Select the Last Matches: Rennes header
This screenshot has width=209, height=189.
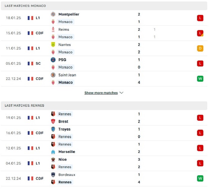[24, 106]
